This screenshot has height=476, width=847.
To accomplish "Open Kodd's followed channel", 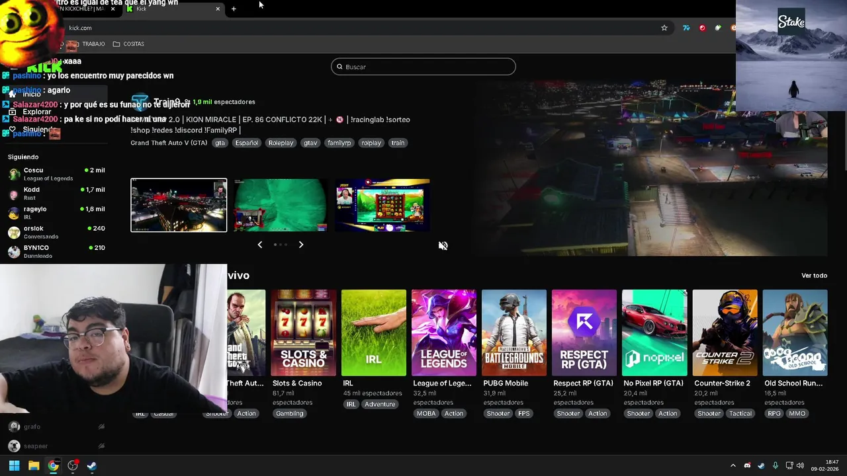I will (56, 193).
